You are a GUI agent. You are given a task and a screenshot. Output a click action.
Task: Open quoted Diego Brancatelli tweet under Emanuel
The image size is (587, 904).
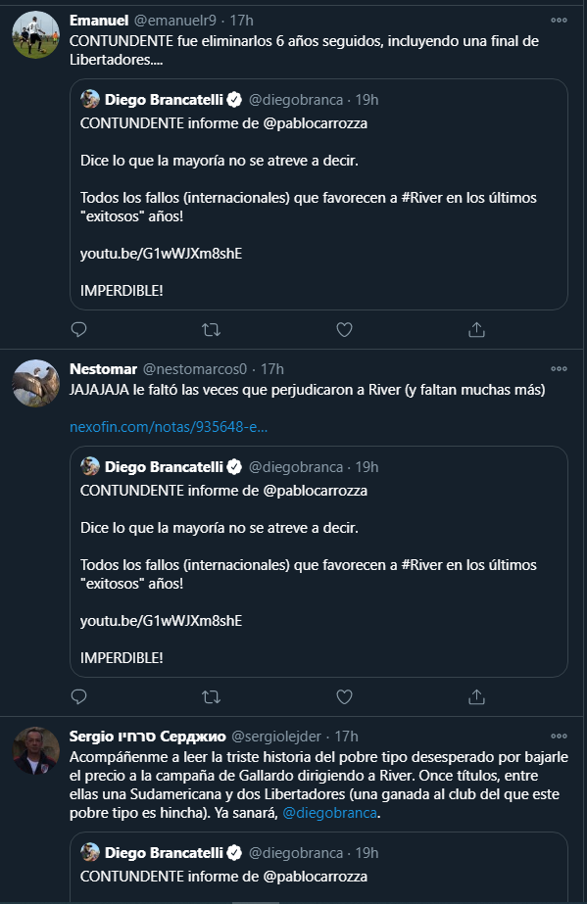318,194
